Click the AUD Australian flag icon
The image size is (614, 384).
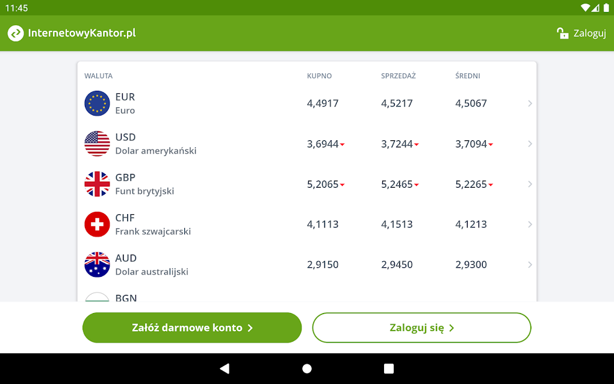point(97,264)
